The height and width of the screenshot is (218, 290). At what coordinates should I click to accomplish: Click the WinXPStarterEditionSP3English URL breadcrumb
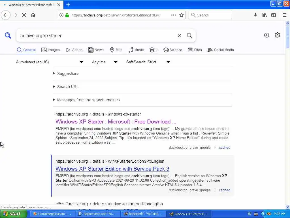(110, 161)
